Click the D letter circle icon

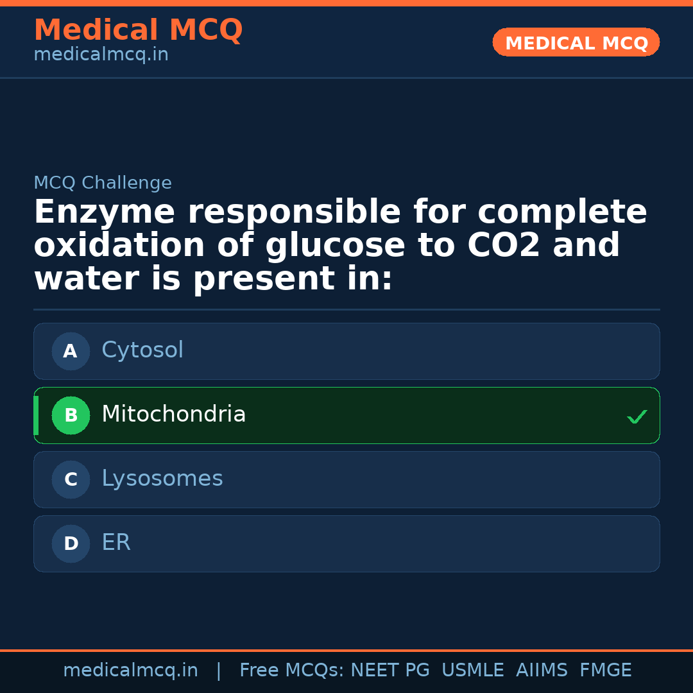pyautogui.click(x=71, y=543)
